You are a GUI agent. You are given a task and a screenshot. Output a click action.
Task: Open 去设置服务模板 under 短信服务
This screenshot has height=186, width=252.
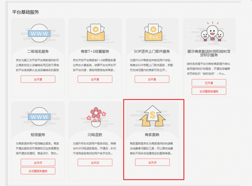(38, 171)
